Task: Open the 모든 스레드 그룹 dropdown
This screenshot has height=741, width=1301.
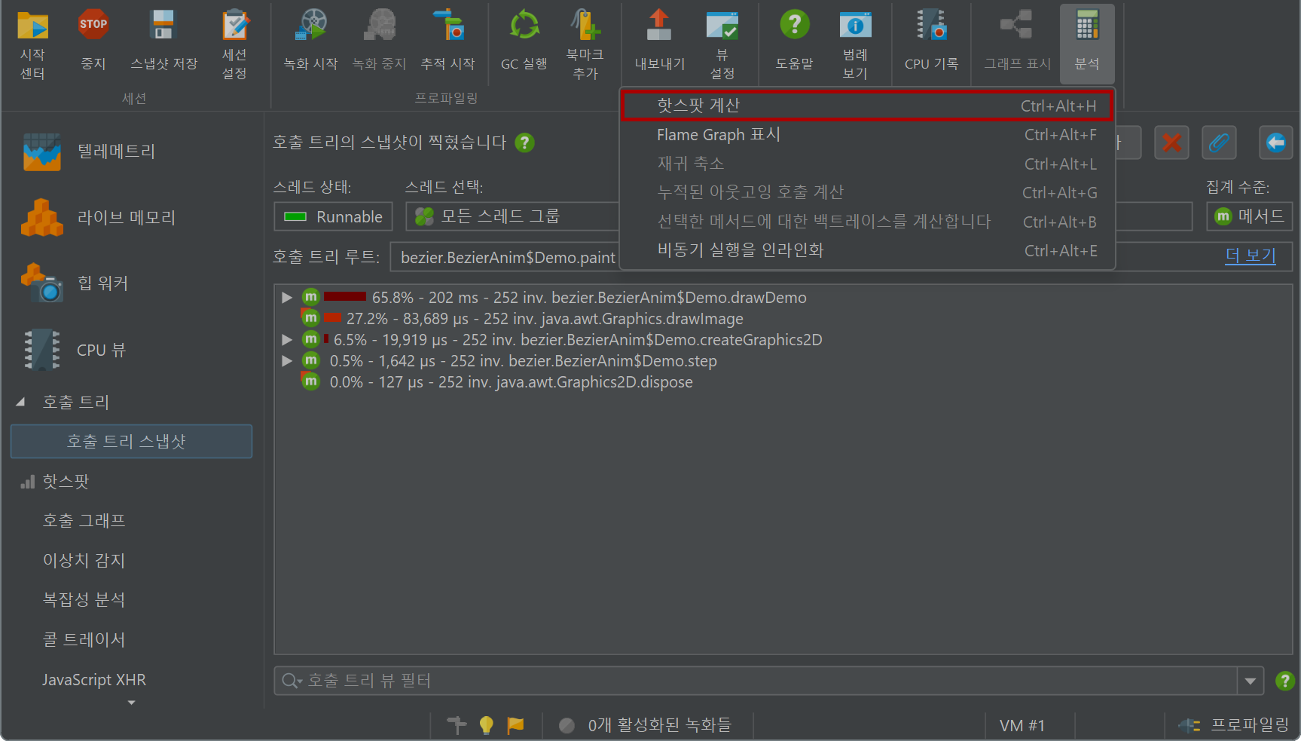Action: point(512,217)
